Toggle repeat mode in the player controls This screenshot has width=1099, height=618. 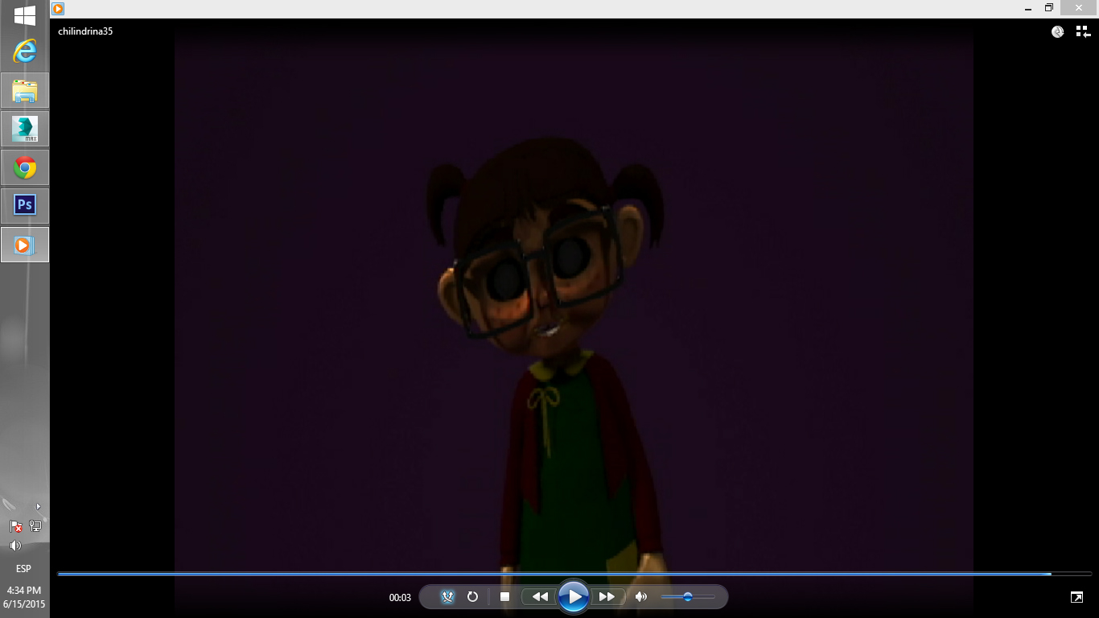click(473, 596)
